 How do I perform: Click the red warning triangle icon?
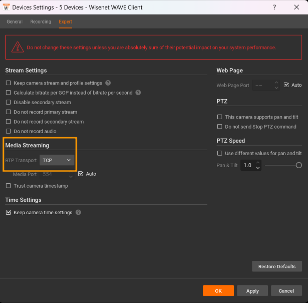(17, 47)
